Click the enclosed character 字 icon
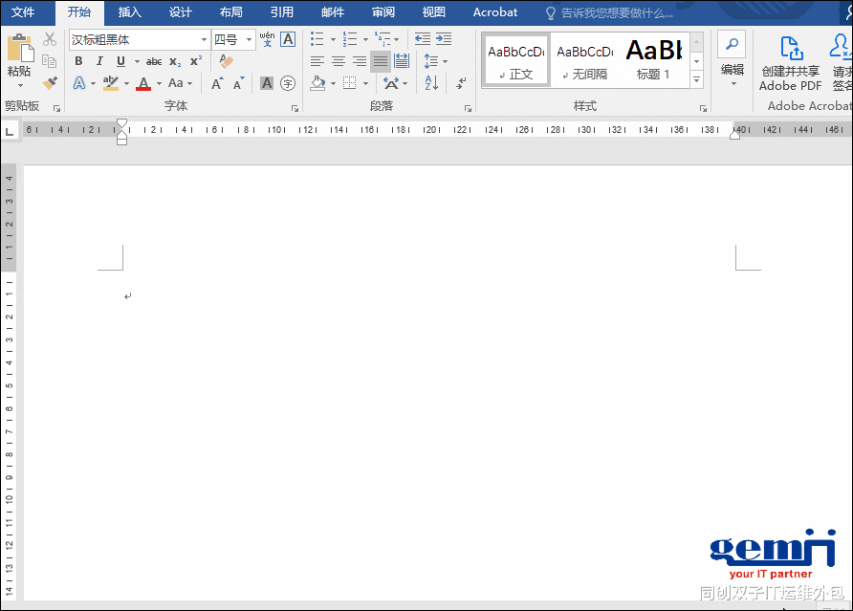853x611 pixels. point(288,83)
